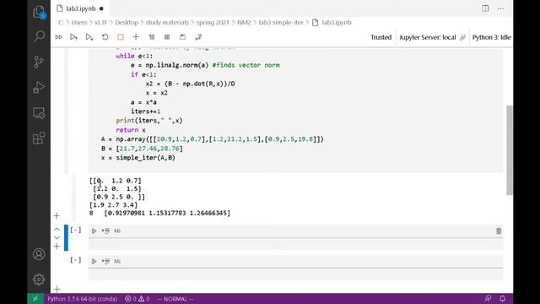The width and height of the screenshot is (540, 304).
Task: Add cell using plus beside output
Action: (x=57, y=216)
